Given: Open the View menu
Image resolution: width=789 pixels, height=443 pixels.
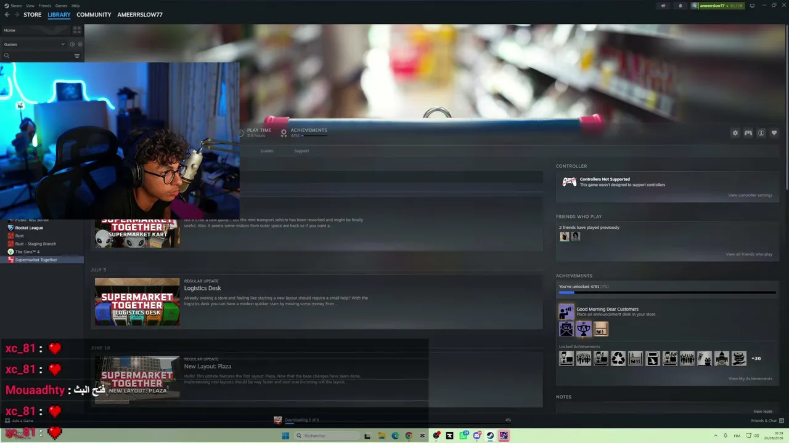Looking at the screenshot, I should coord(30,6).
